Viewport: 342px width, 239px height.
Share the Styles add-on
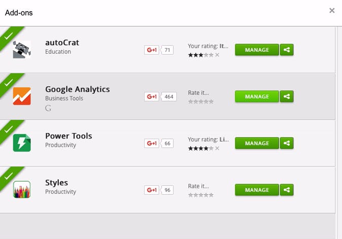[287, 190]
